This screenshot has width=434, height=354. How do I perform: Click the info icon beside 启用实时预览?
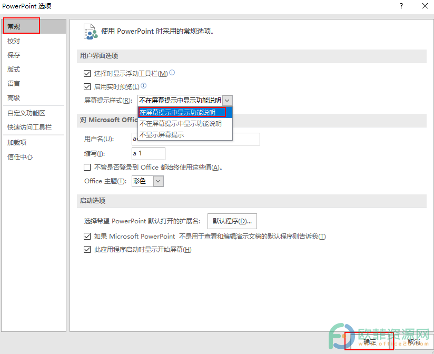pyautogui.click(x=143, y=85)
